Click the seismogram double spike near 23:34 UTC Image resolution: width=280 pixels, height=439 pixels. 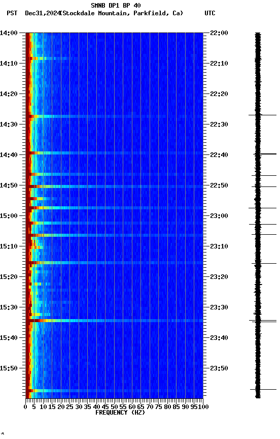pyautogui.click(x=263, y=321)
